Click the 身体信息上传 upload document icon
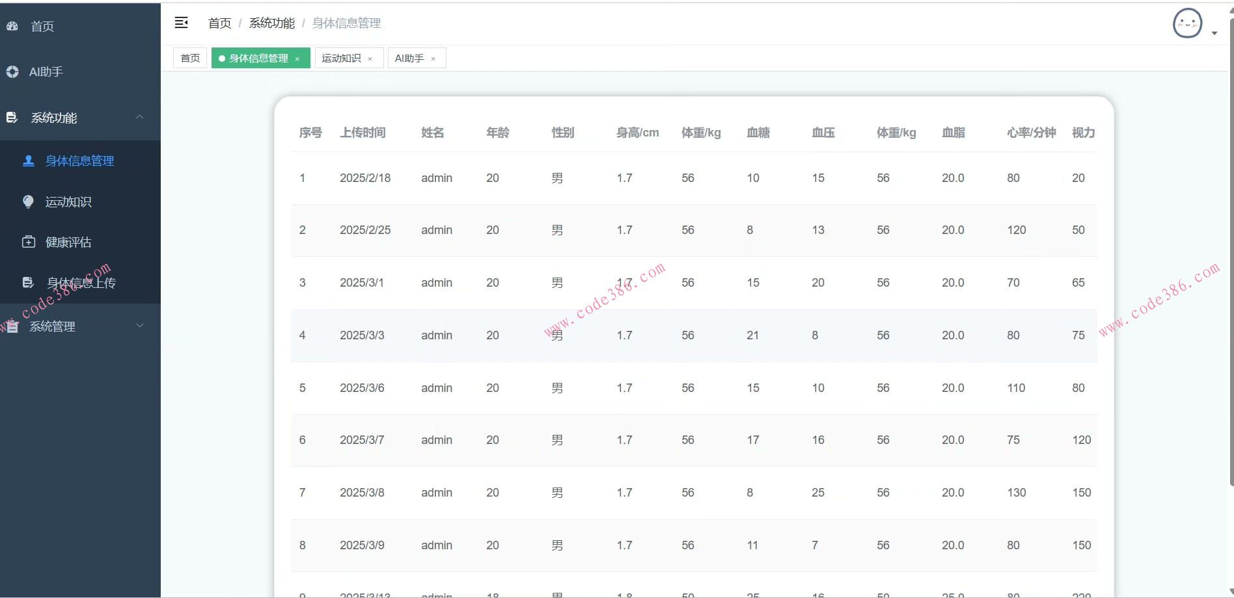The height and width of the screenshot is (598, 1234). pos(29,282)
